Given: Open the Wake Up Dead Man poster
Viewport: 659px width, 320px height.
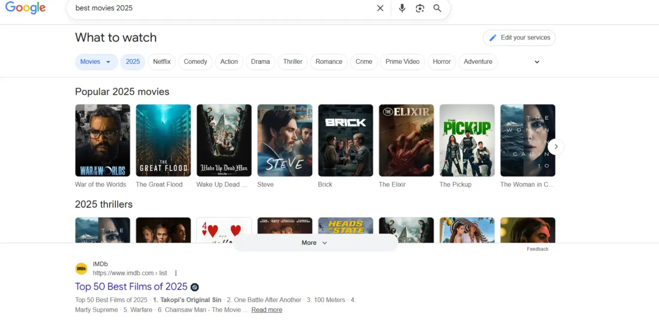Looking at the screenshot, I should [x=224, y=140].
